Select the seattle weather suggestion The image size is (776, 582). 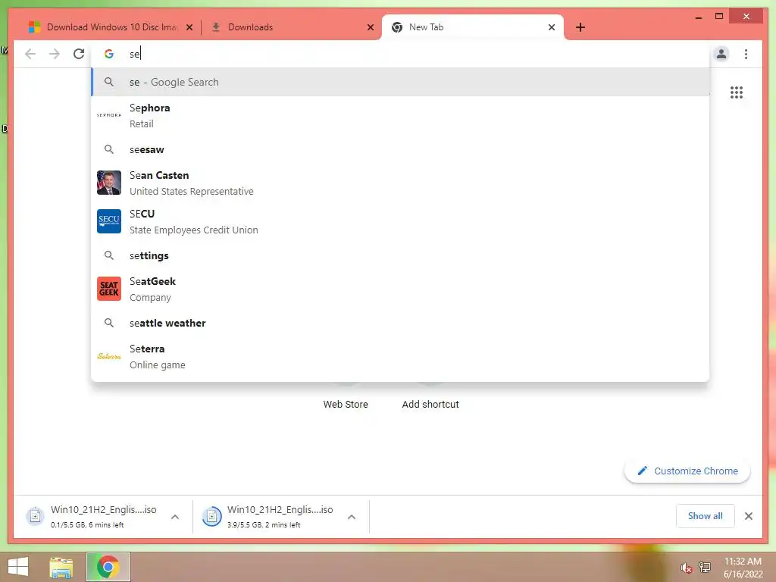coord(400,323)
